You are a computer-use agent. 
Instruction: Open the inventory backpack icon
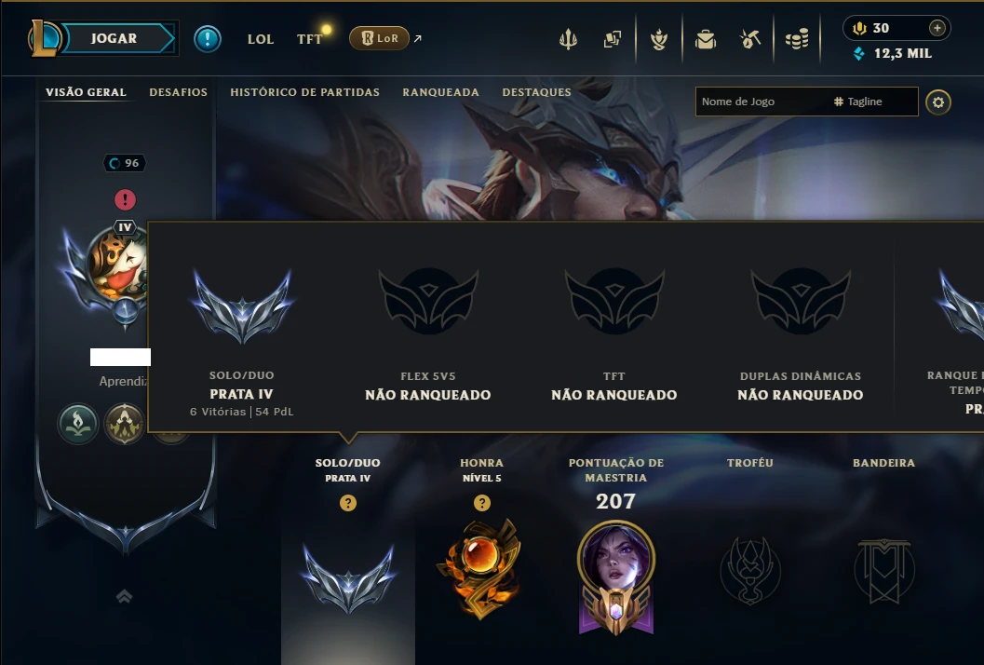point(706,39)
